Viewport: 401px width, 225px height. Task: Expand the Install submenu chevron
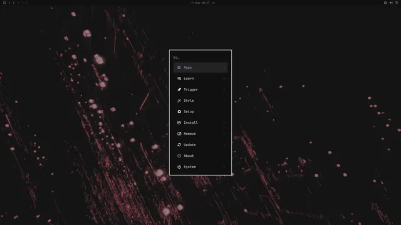point(224,122)
